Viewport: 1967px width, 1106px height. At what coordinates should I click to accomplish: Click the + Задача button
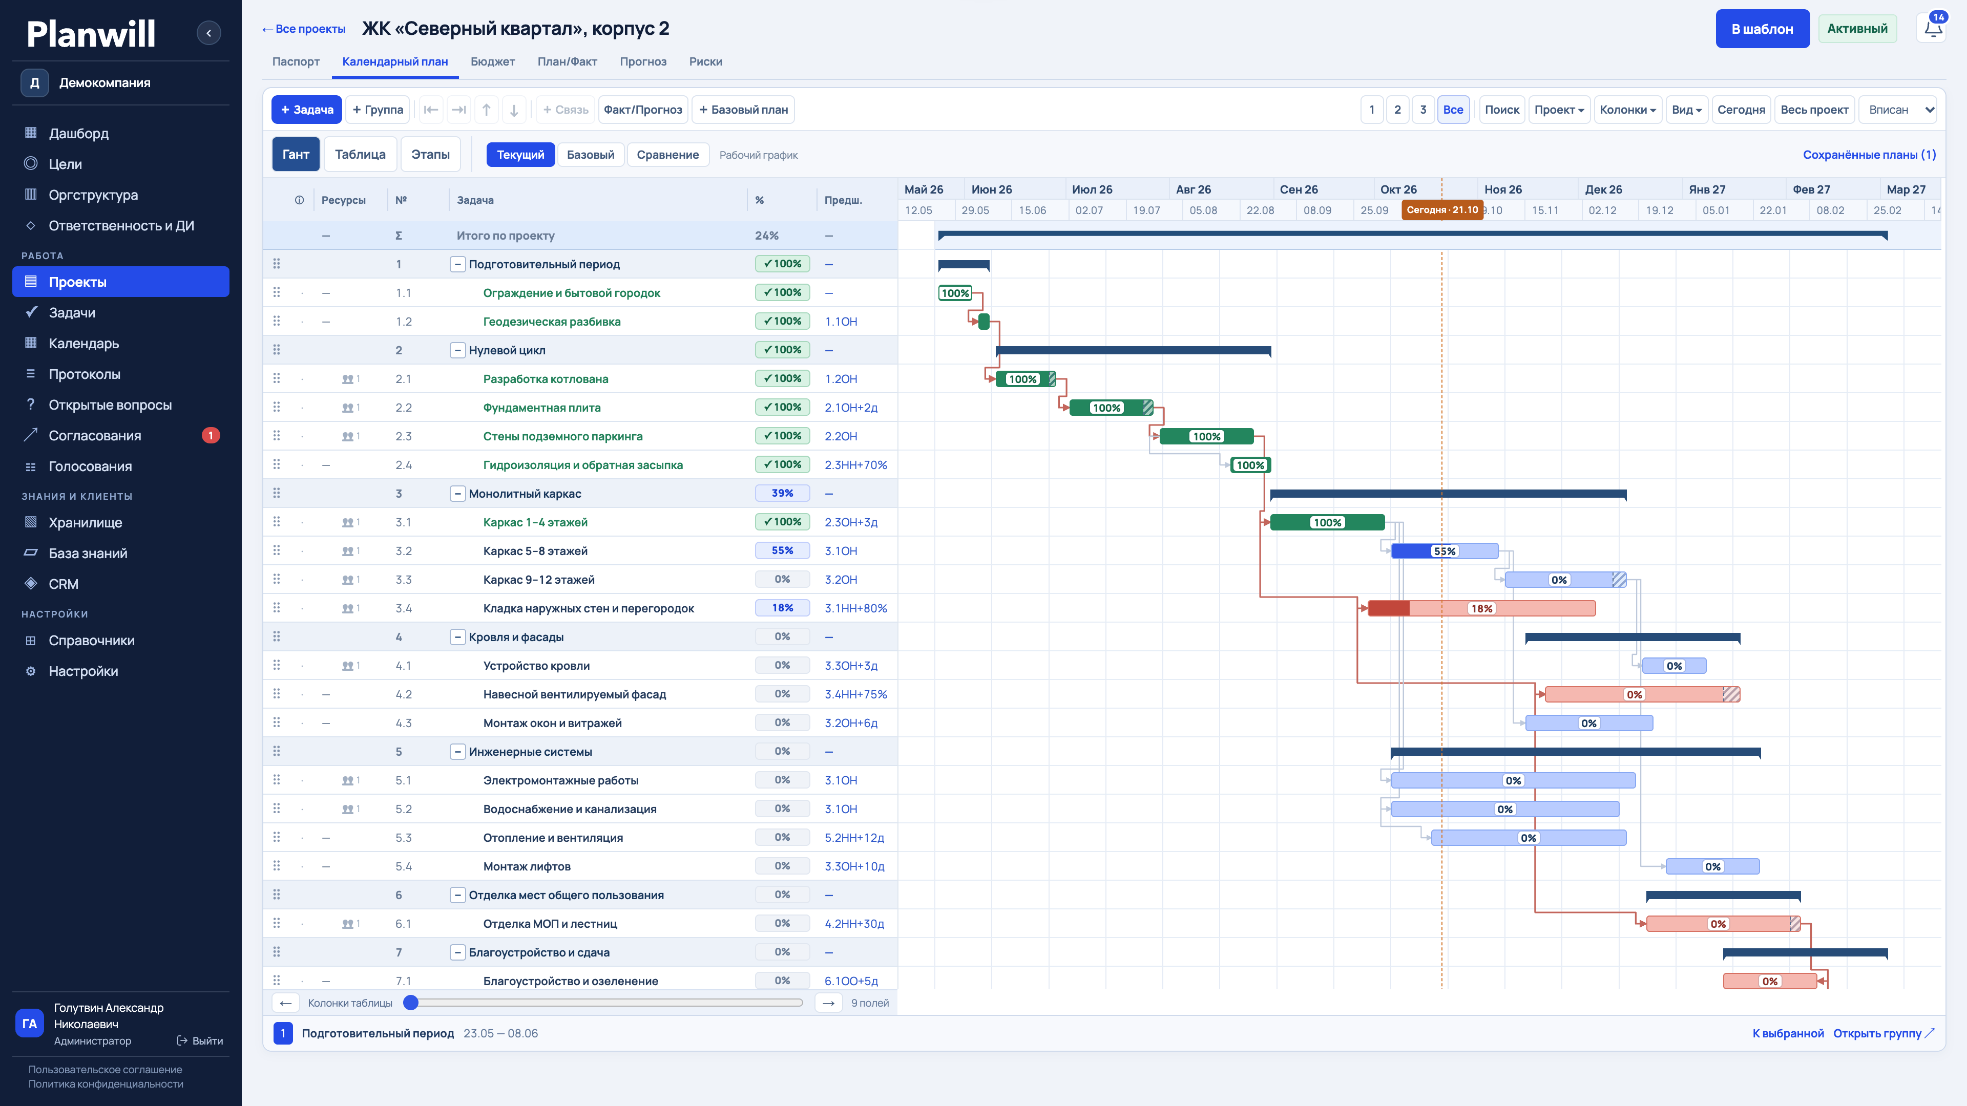(x=306, y=109)
